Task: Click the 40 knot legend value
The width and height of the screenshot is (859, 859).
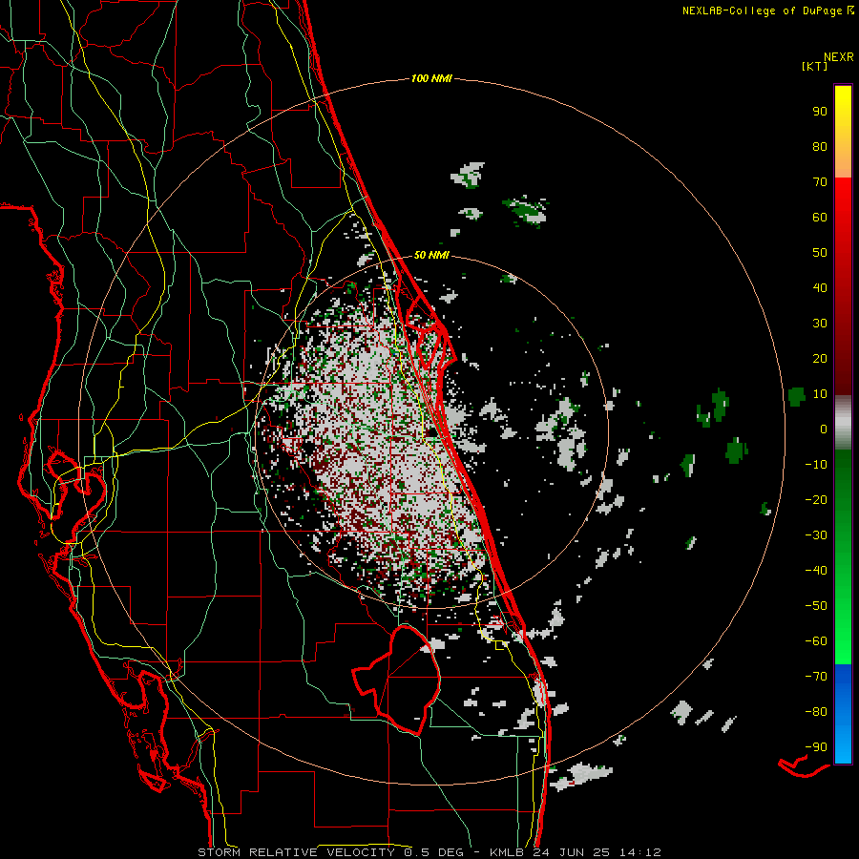Action: click(820, 287)
